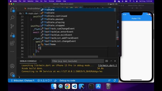Click Debug my code in status bar
This screenshot has height=91, width=162.
pos(67,81)
